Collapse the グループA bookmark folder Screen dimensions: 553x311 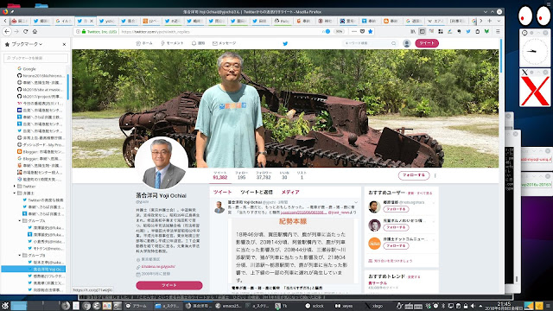(20, 221)
